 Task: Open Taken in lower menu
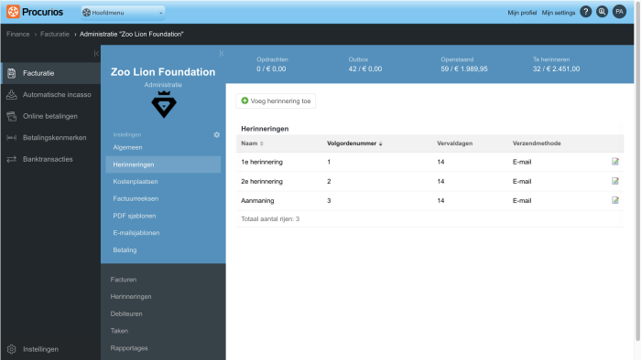click(x=119, y=331)
